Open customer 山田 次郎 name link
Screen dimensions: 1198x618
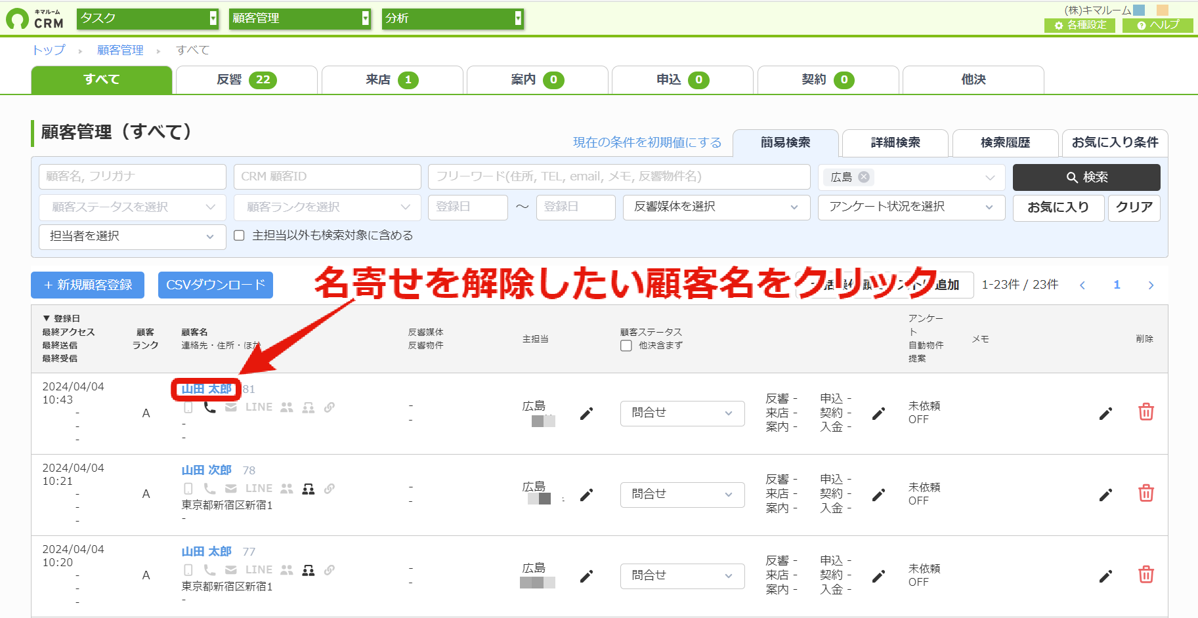click(206, 470)
